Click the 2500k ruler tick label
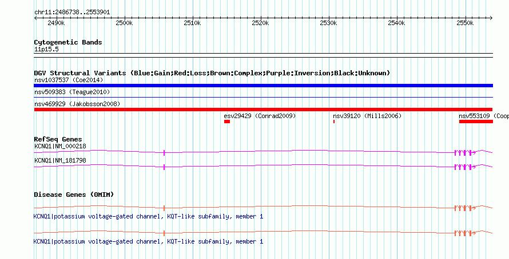Screen dimensions: 509x259 pos(125,23)
